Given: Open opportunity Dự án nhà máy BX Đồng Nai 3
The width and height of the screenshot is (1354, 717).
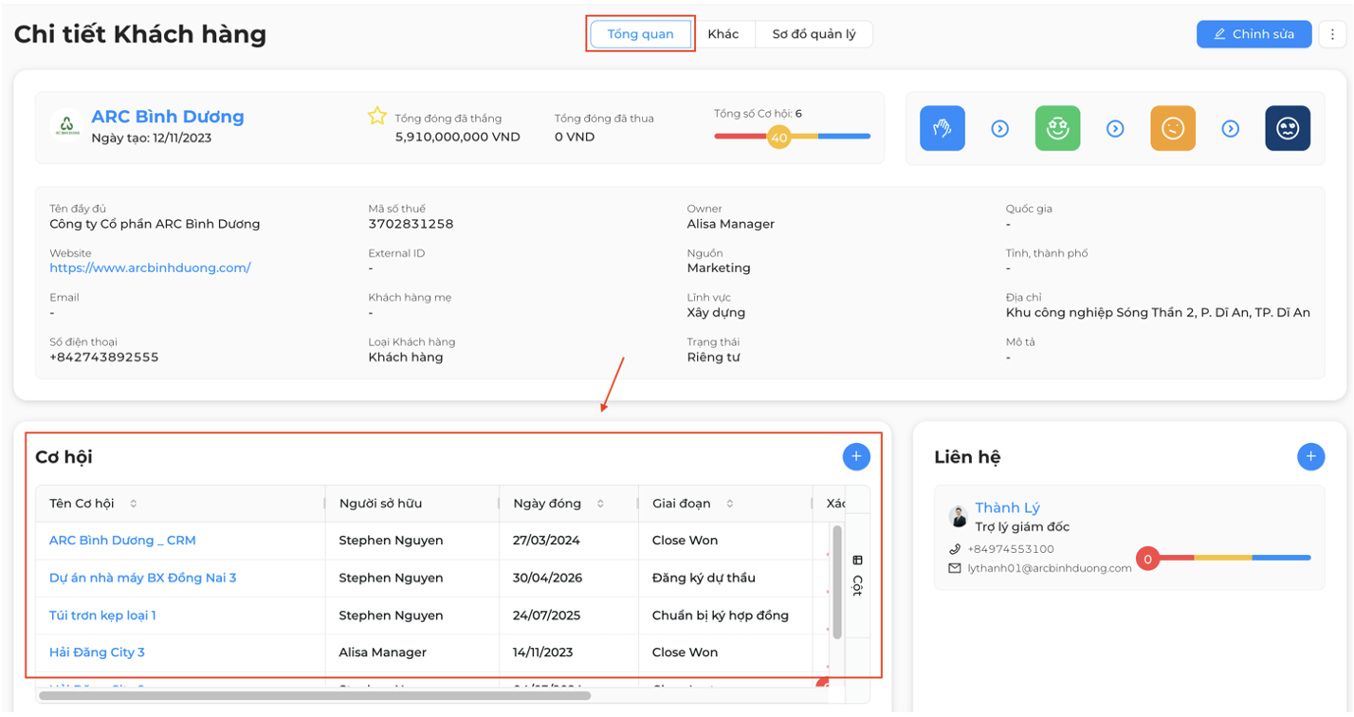Looking at the screenshot, I should [x=142, y=578].
